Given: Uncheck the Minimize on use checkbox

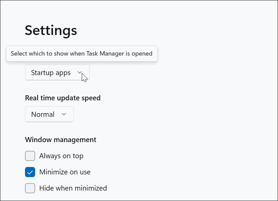Looking at the screenshot, I should click(x=30, y=172).
